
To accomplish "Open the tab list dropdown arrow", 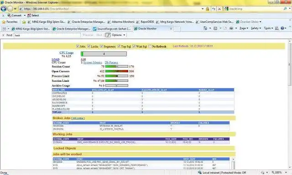I will click(x=8, y=29).
